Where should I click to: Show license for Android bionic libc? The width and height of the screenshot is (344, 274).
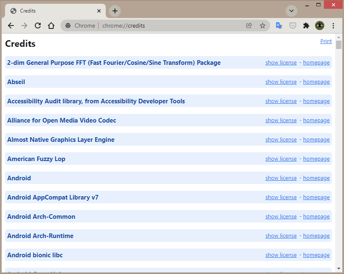coord(281,255)
